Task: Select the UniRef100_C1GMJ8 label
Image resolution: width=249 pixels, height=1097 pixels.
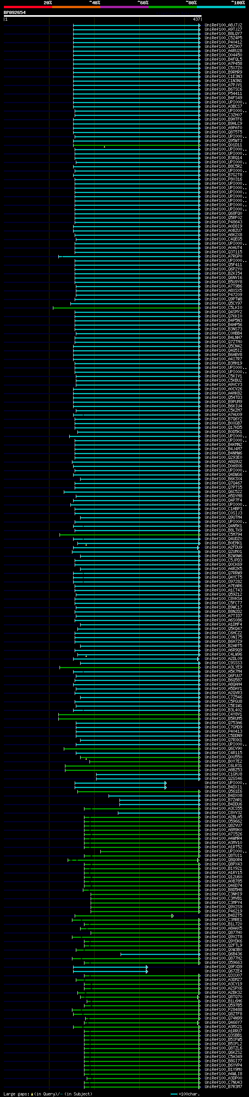Action: pyautogui.click(x=223, y=774)
